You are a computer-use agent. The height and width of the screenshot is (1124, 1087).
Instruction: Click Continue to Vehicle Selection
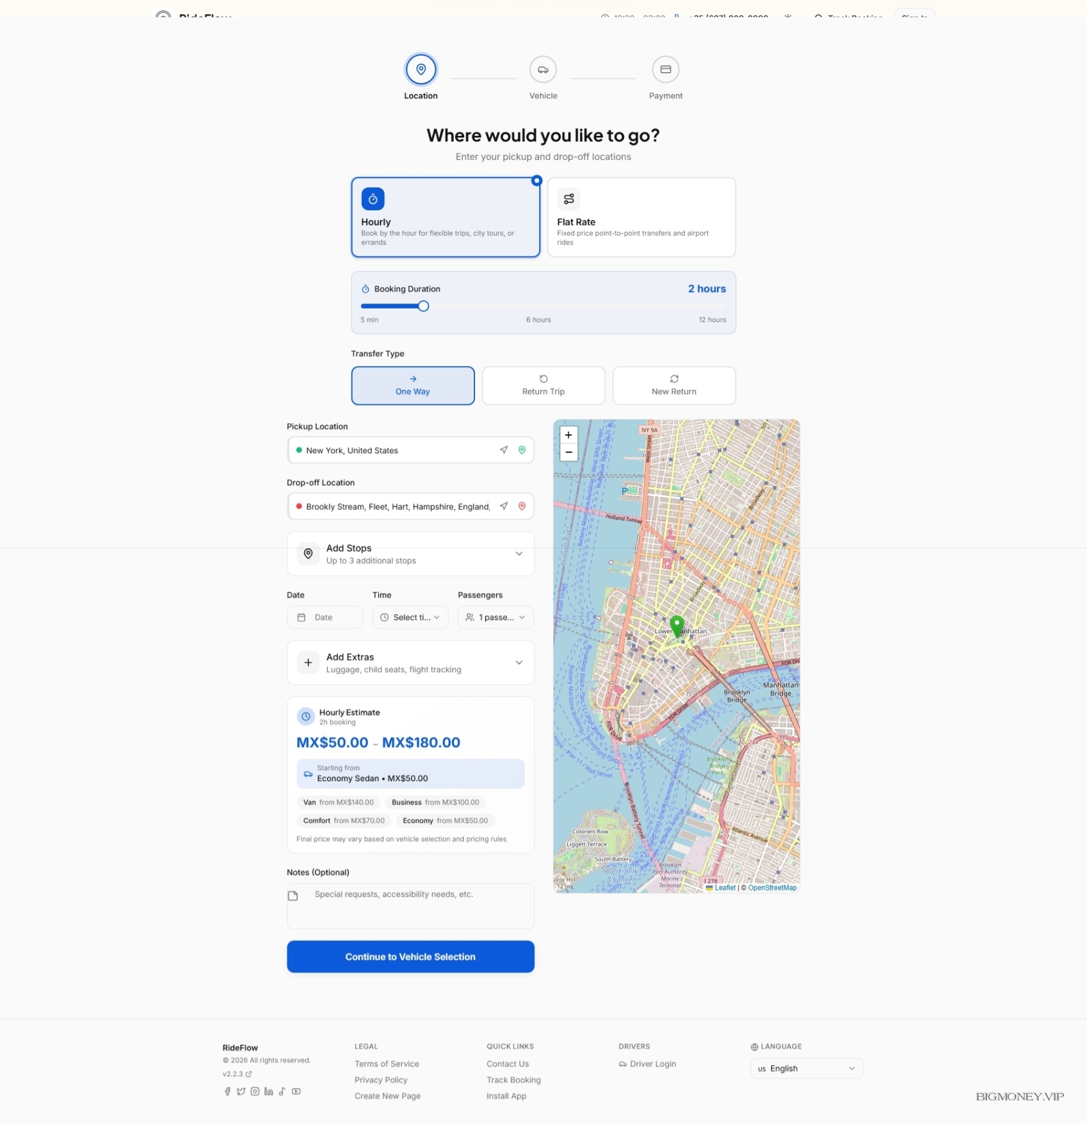410,957
